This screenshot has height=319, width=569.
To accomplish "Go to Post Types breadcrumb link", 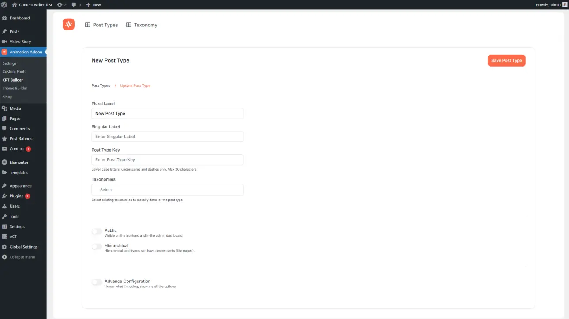I will tap(101, 86).
